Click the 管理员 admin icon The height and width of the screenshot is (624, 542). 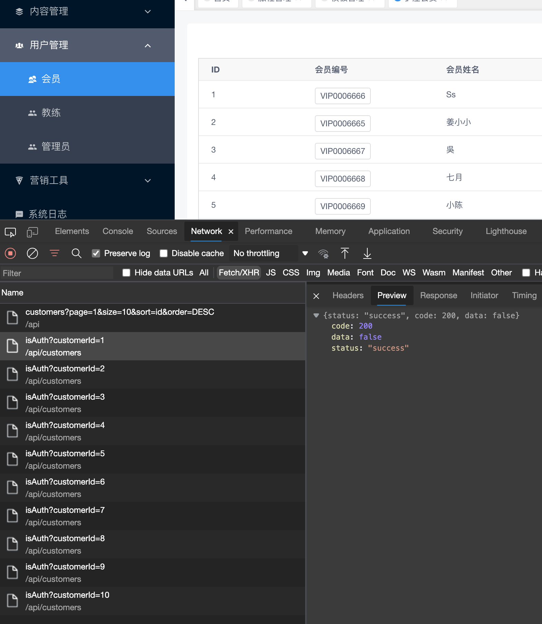pos(32,147)
